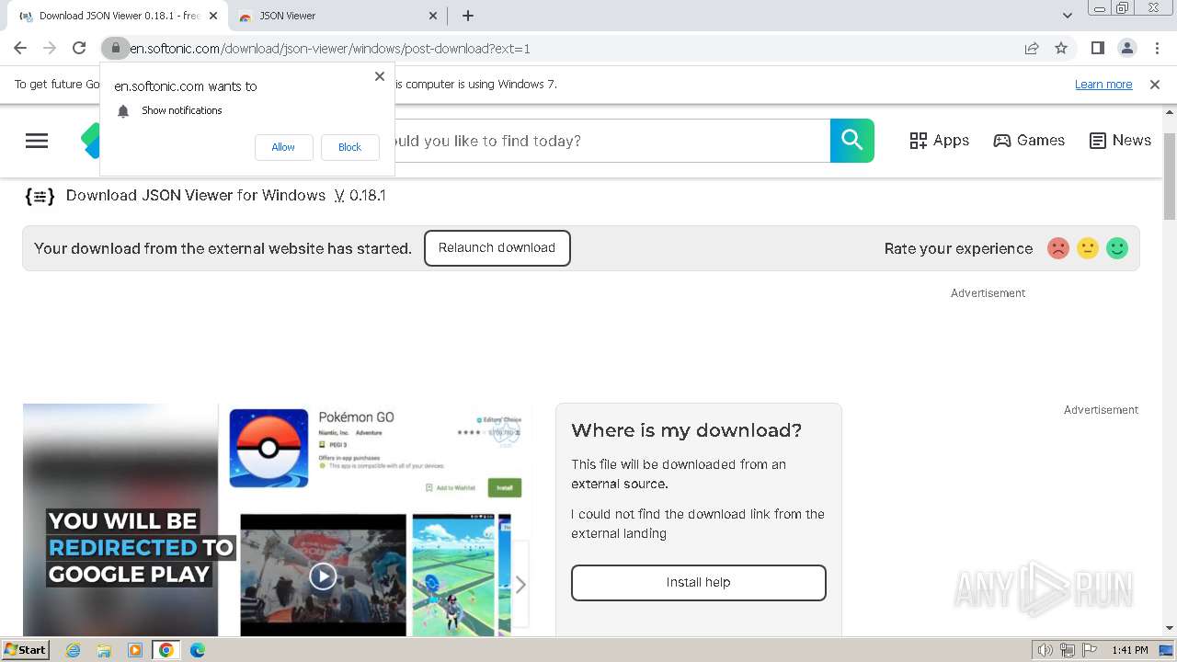Open site info lock icon
The image size is (1177, 662).
[116, 49]
